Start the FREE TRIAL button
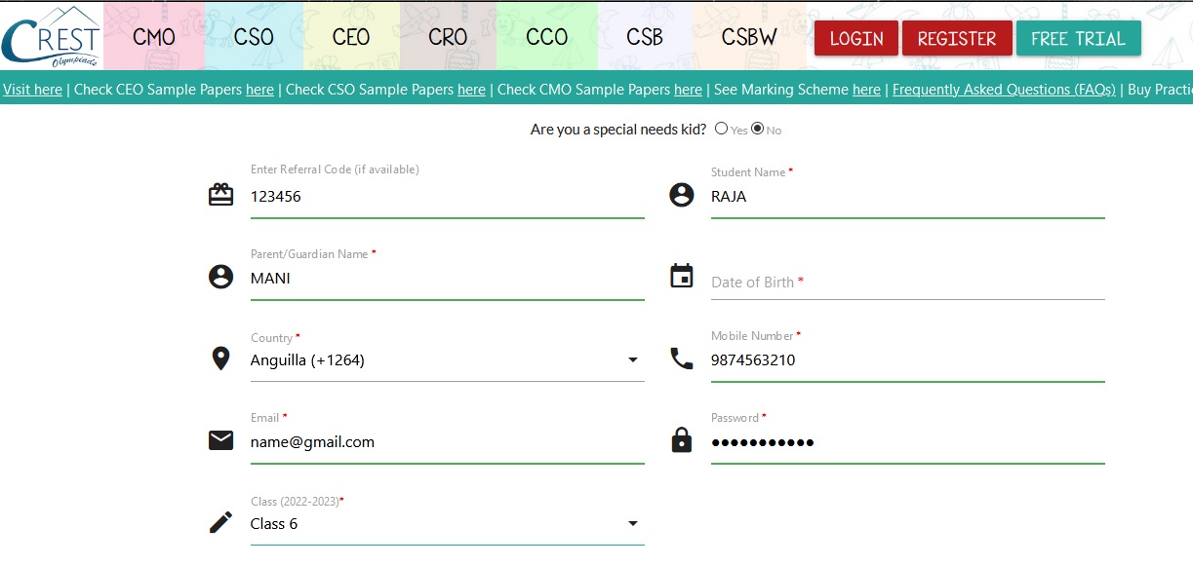The height and width of the screenshot is (566, 1193). (x=1078, y=39)
